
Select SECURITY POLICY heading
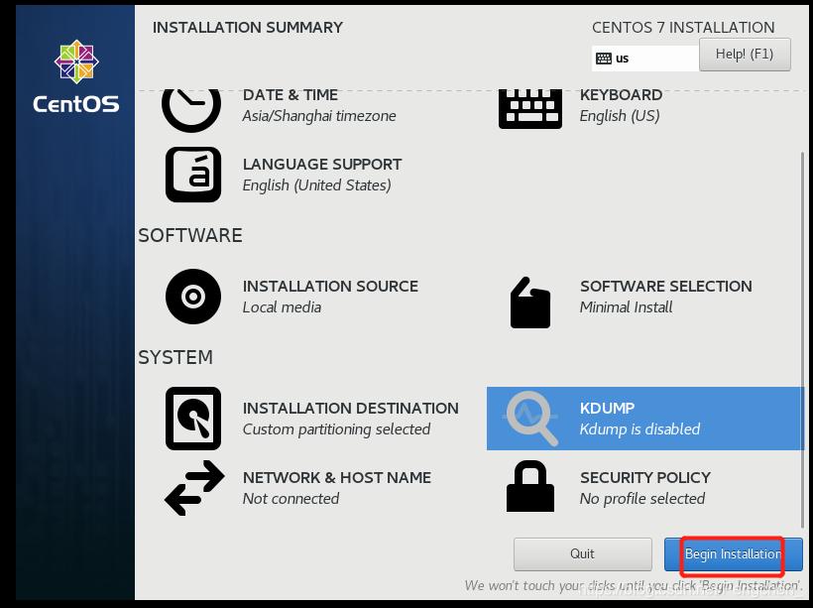coord(645,478)
